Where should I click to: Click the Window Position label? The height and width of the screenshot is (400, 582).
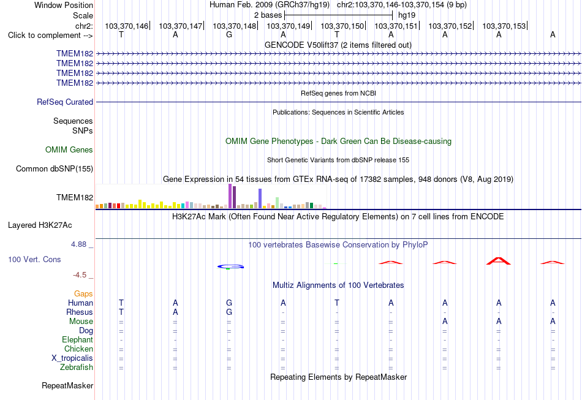[64, 5]
